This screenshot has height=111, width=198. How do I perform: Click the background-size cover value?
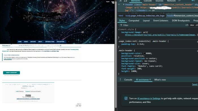pos(145,63)
